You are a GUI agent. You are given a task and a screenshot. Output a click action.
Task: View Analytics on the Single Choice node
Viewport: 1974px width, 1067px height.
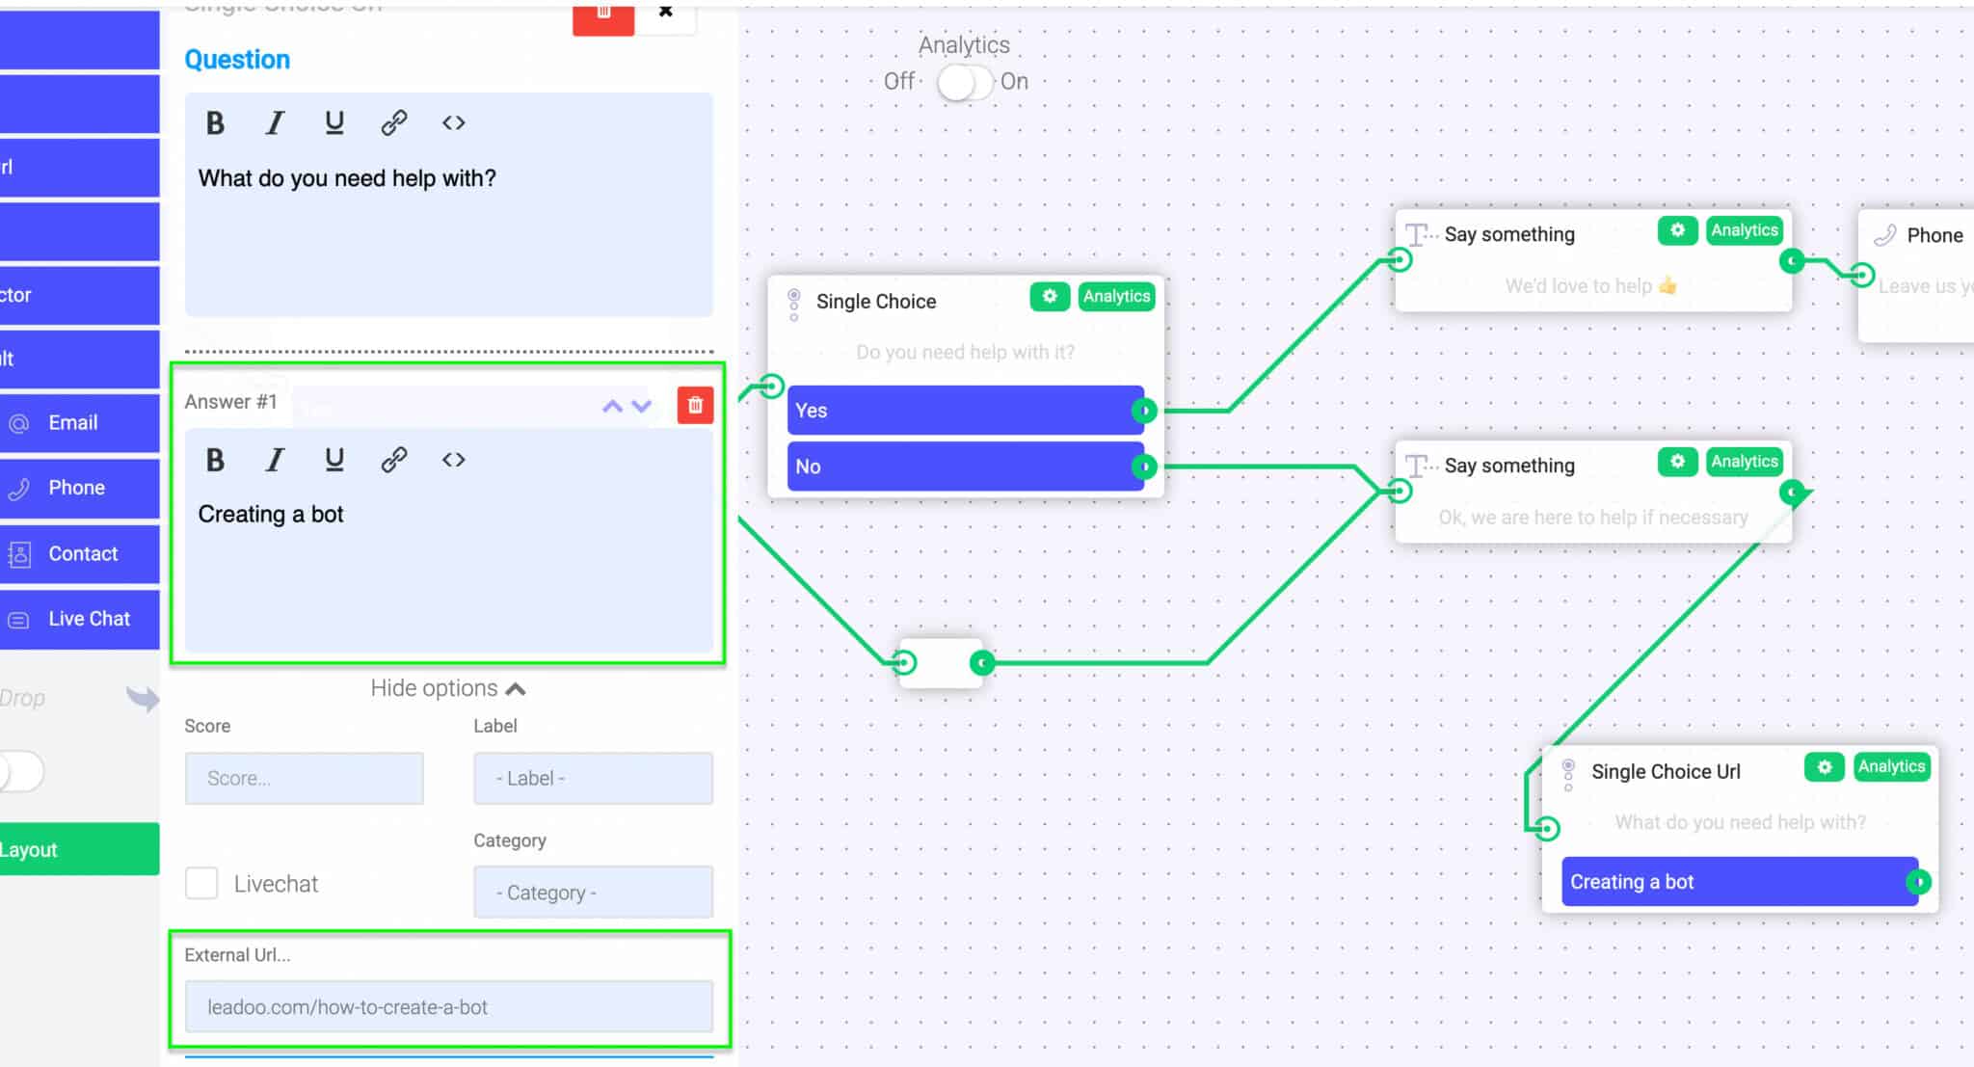[1116, 297]
